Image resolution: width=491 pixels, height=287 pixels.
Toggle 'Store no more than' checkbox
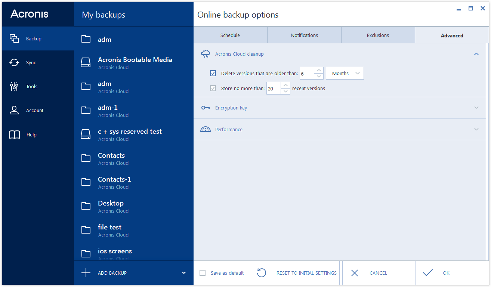213,88
